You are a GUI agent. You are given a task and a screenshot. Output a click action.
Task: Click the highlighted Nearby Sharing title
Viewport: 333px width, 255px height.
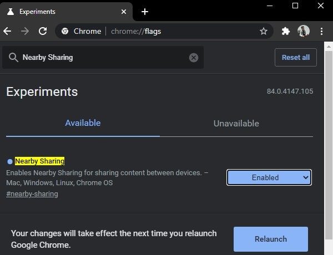[40, 161]
